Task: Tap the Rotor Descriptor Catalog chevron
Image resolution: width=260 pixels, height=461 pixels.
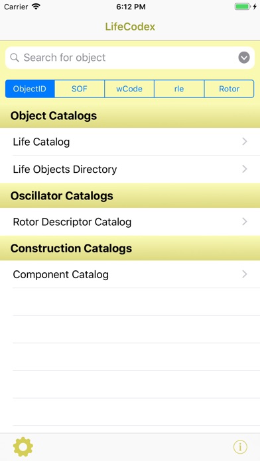Action: (244, 222)
